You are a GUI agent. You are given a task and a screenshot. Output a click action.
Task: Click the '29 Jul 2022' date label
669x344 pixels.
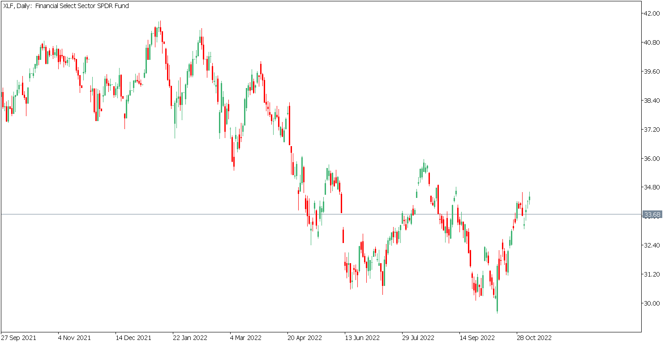(x=418, y=338)
